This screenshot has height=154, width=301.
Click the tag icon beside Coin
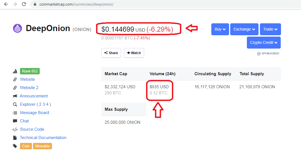tap(15, 146)
